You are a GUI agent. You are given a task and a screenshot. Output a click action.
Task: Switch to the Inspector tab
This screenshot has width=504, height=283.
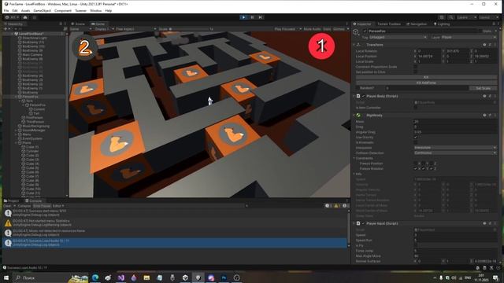pos(362,24)
